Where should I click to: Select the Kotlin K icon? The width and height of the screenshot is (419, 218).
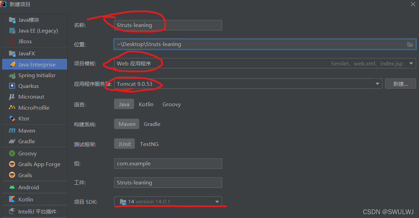12,199
